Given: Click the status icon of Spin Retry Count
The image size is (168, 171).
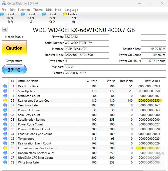Looking at the screenshot, I should tap(5, 115).
